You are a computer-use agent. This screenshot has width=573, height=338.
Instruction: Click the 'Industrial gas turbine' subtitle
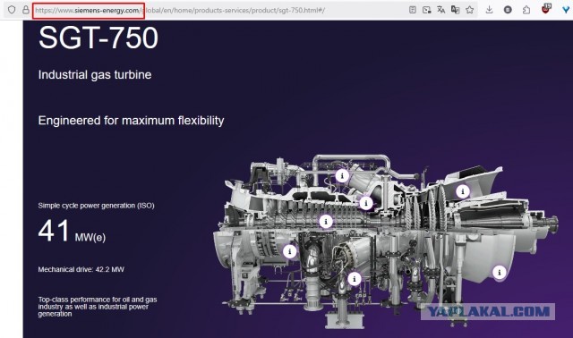tap(95, 74)
